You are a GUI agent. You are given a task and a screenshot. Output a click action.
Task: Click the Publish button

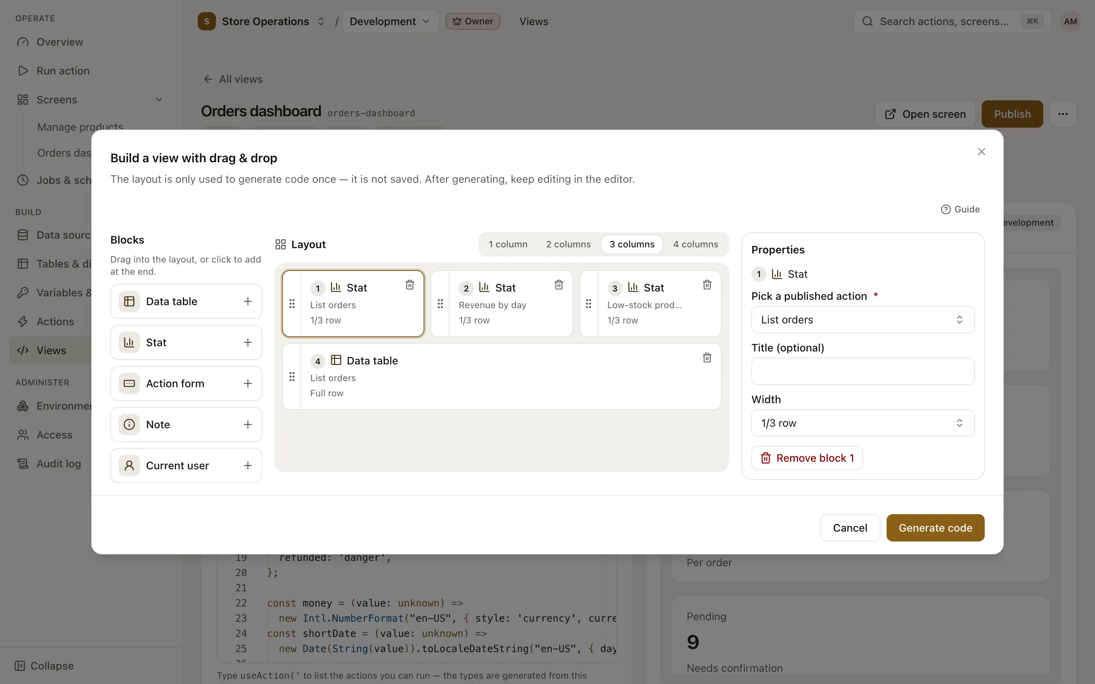point(1012,114)
